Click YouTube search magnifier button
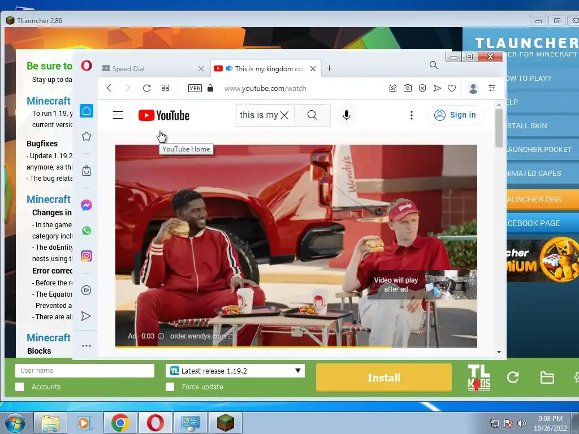 pos(312,115)
